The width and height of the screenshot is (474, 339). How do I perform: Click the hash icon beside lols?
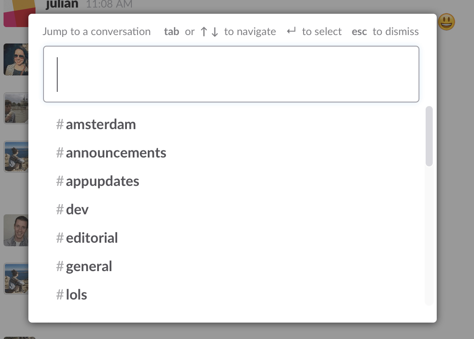(x=59, y=295)
